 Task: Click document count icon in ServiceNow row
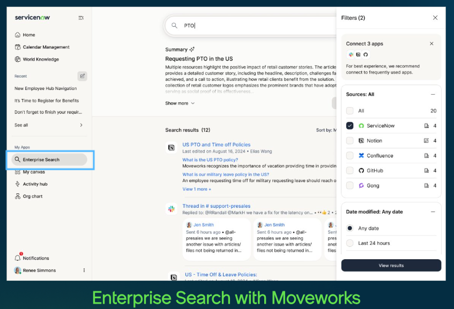click(427, 125)
